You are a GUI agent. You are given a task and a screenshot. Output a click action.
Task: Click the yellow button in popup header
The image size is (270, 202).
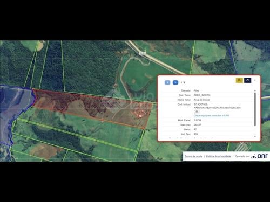(239, 80)
